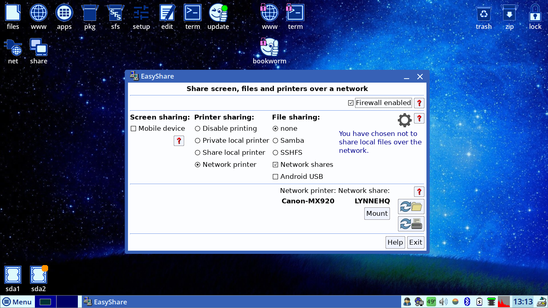Choose SSHFS file sharing
This screenshot has width=548, height=308.
pos(275,153)
